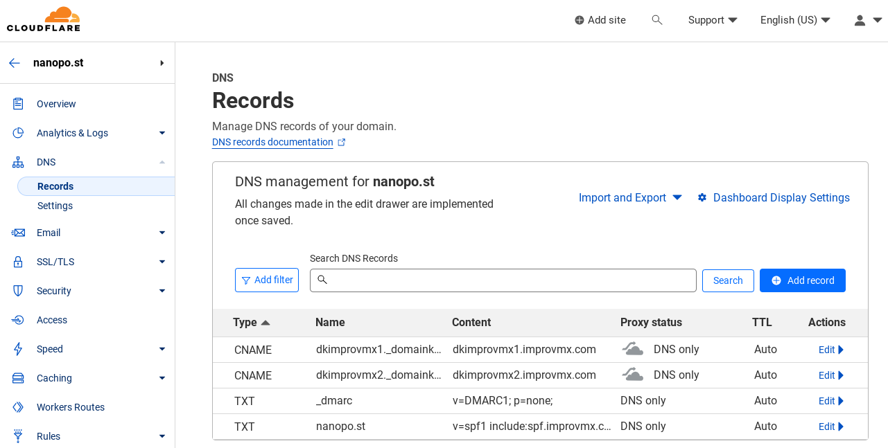Open the Access menu item

click(52, 320)
